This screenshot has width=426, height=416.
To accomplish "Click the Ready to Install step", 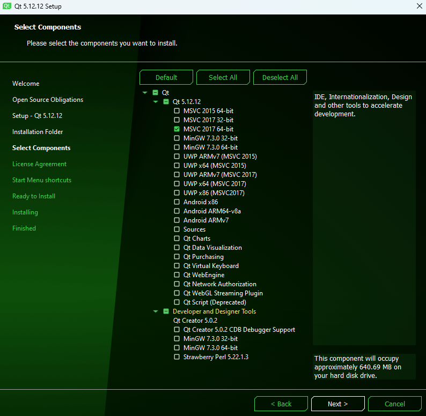I will 34,196.
